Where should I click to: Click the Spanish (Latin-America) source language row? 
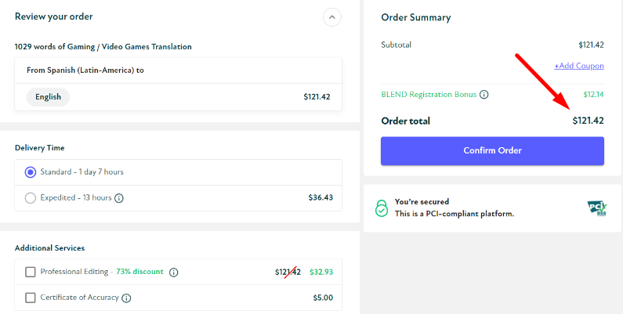click(85, 70)
